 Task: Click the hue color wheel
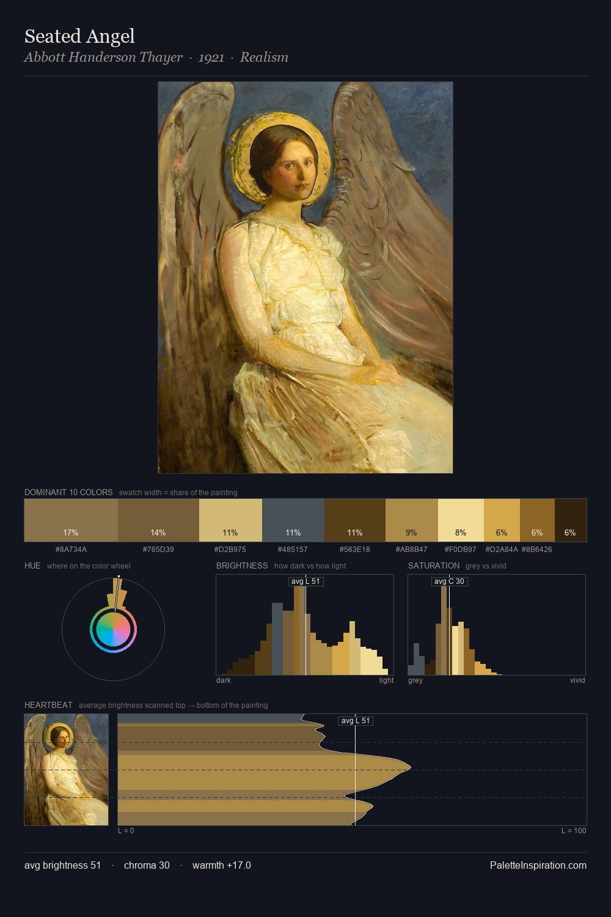[x=113, y=629]
